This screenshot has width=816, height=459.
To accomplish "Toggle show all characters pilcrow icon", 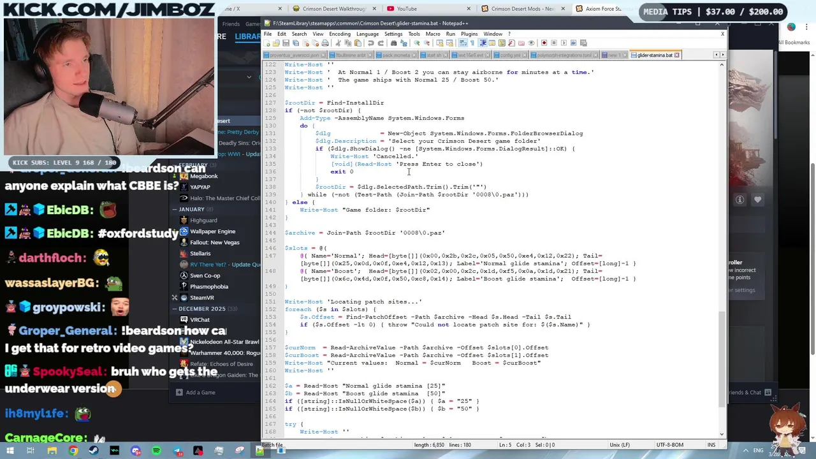I will [472, 43].
